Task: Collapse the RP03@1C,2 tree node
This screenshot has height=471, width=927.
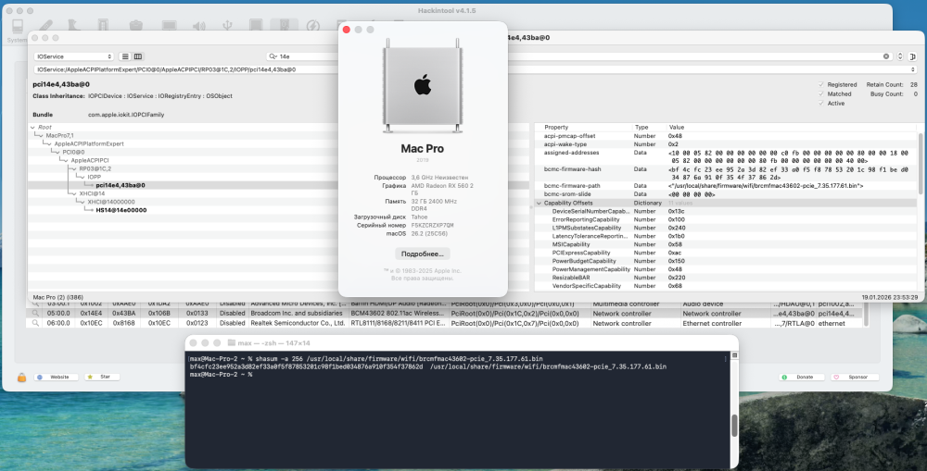Action: 73,168
